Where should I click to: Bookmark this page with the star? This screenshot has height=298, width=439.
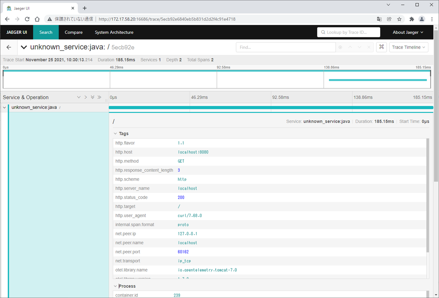pos(399,19)
